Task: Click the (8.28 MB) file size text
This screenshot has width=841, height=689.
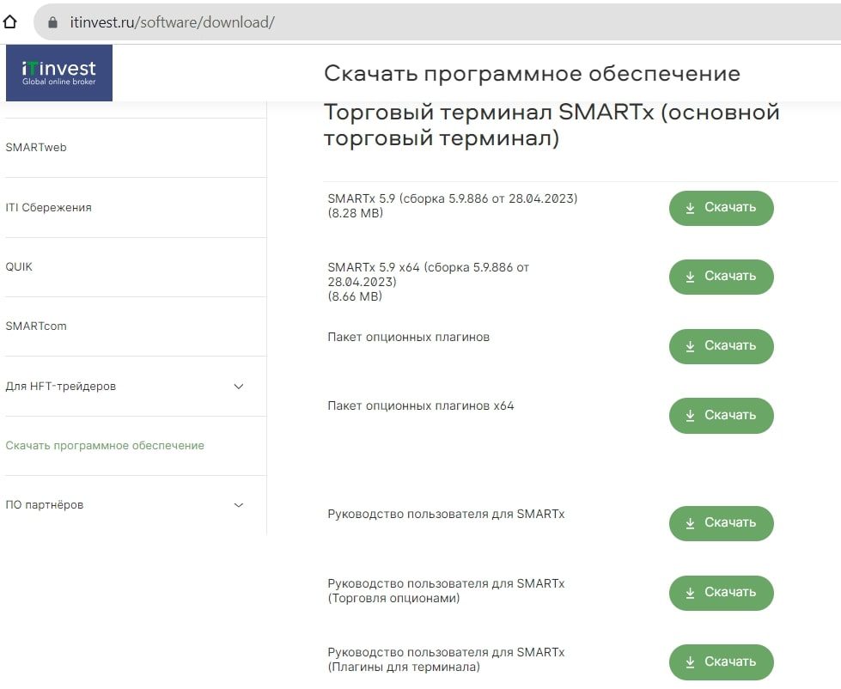Action: [355, 213]
